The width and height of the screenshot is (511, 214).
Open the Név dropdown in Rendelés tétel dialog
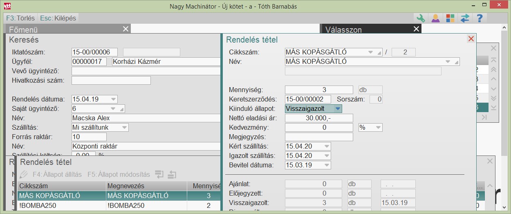tap(448, 62)
